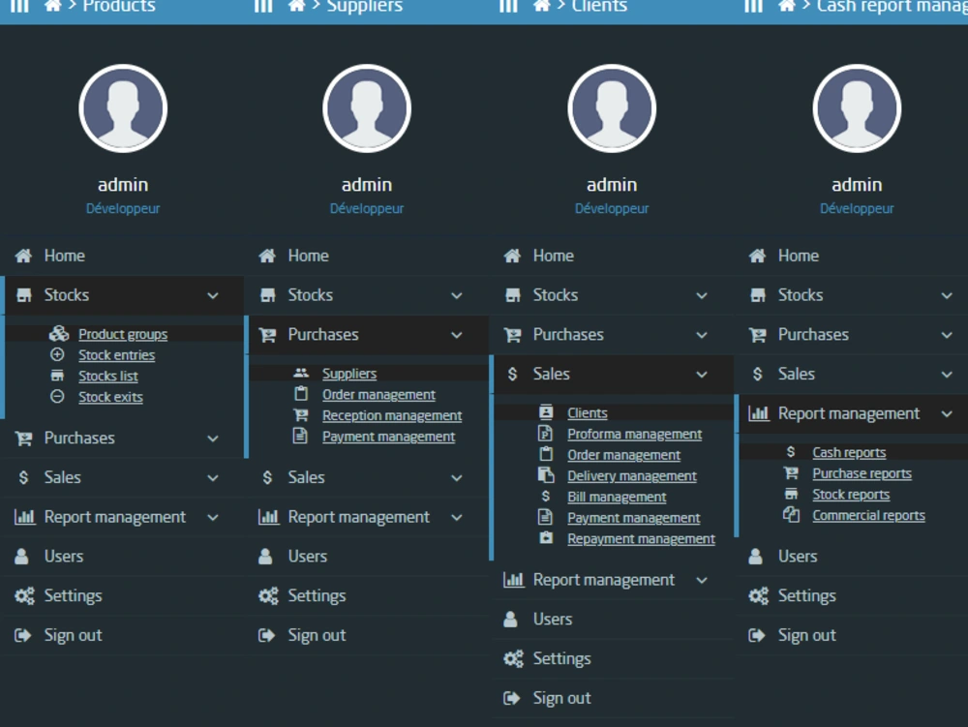Open the Bill management link
Image resolution: width=968 pixels, height=727 pixels.
(x=617, y=497)
